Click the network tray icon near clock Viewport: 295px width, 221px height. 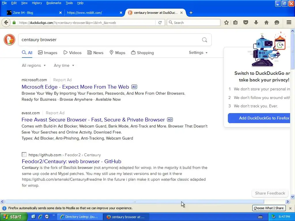click(x=273, y=217)
